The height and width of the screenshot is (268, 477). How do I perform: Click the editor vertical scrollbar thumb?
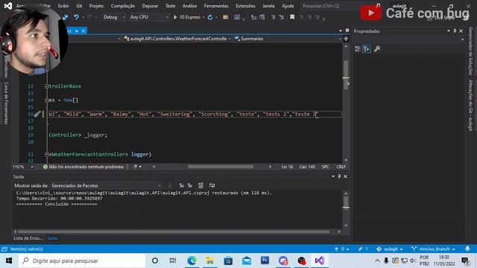pyautogui.click(x=346, y=74)
